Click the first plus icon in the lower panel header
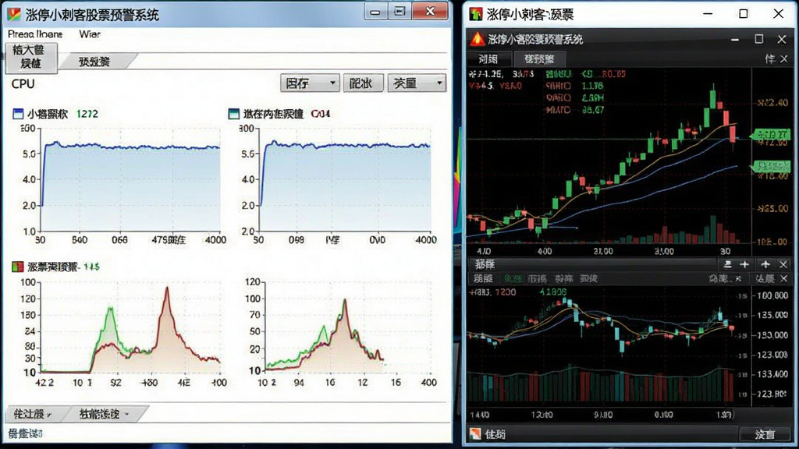Screen dimensions: 799x449 click(744, 264)
